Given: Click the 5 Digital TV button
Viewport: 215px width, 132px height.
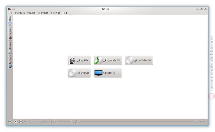Looking at the screenshot, I should point(108,73).
